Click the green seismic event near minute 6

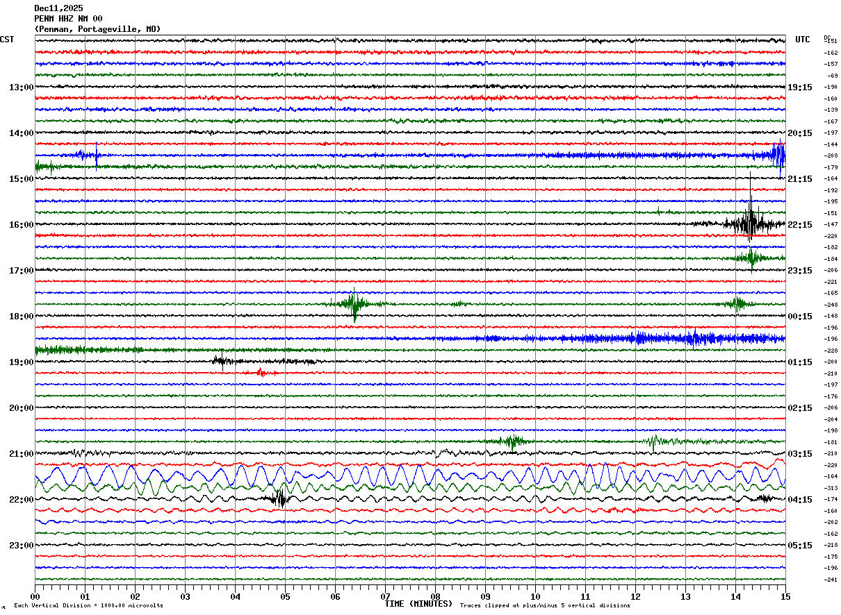354,304
